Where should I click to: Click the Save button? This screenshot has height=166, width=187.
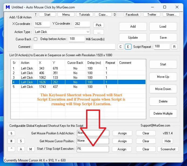point(163,38)
